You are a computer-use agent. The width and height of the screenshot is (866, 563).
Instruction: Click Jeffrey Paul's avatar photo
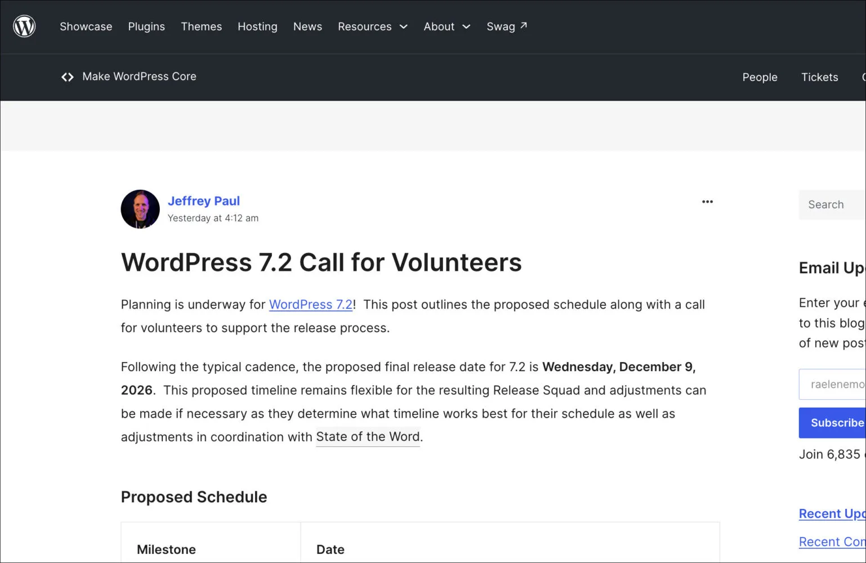click(x=140, y=209)
